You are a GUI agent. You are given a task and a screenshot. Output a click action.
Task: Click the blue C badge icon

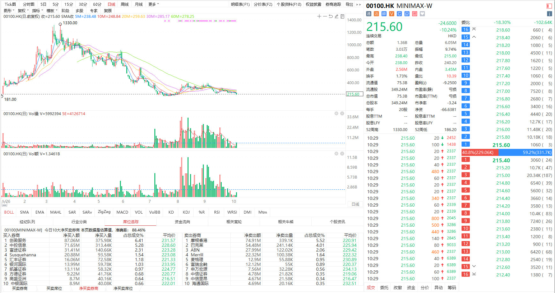coord(399,14)
